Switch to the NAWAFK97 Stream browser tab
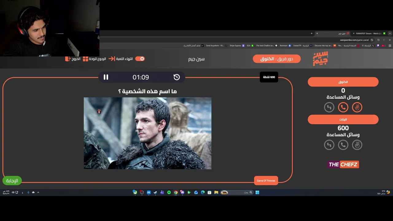393x221 pixels. tap(369, 33)
